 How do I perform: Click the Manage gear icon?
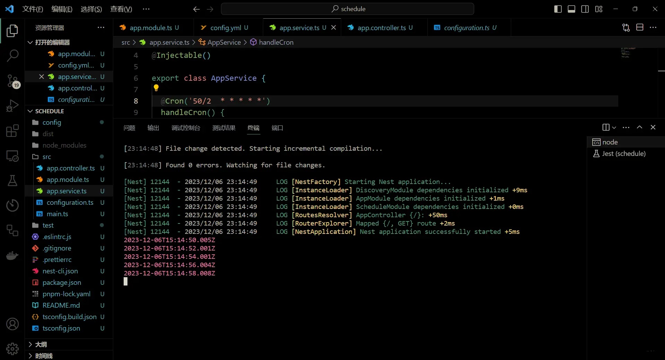(x=12, y=349)
